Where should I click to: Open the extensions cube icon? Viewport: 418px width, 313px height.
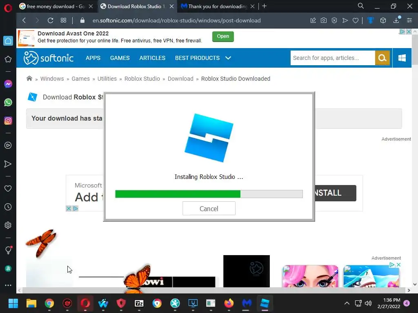[383, 20]
